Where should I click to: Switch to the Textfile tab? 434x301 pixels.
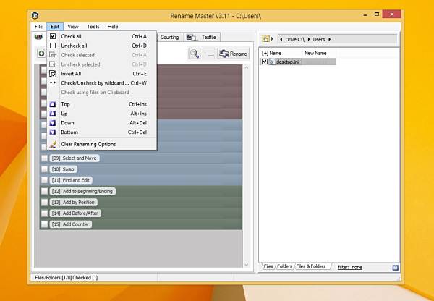click(202, 37)
